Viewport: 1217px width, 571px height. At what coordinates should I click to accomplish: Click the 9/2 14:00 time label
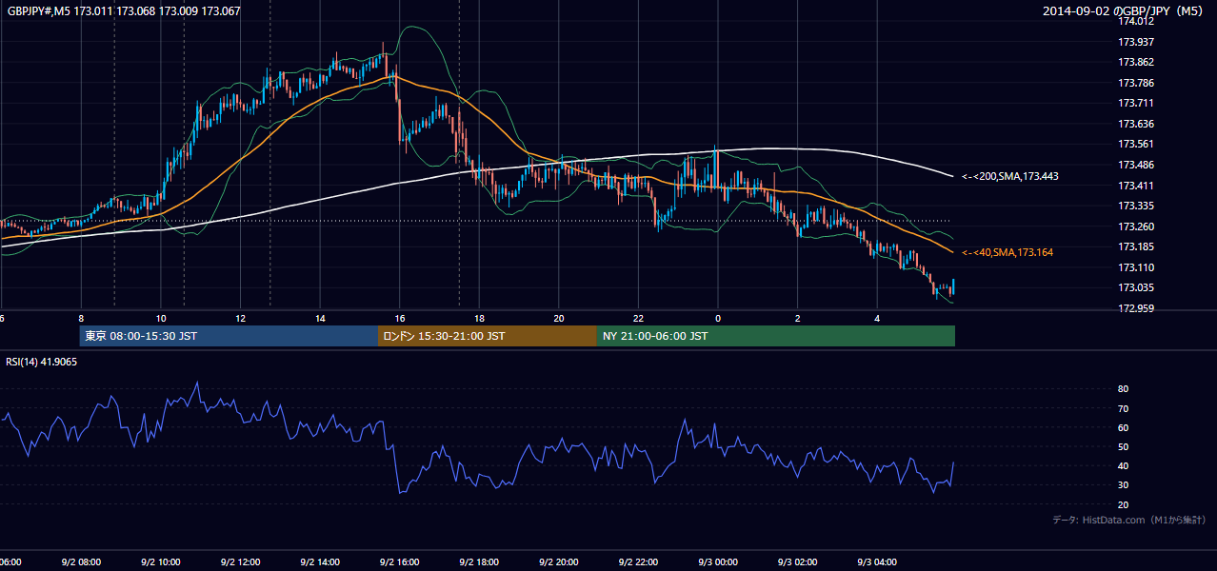click(320, 561)
